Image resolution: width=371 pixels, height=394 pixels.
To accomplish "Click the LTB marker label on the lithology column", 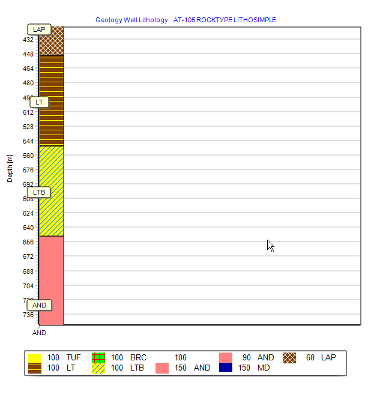I will coord(39,192).
